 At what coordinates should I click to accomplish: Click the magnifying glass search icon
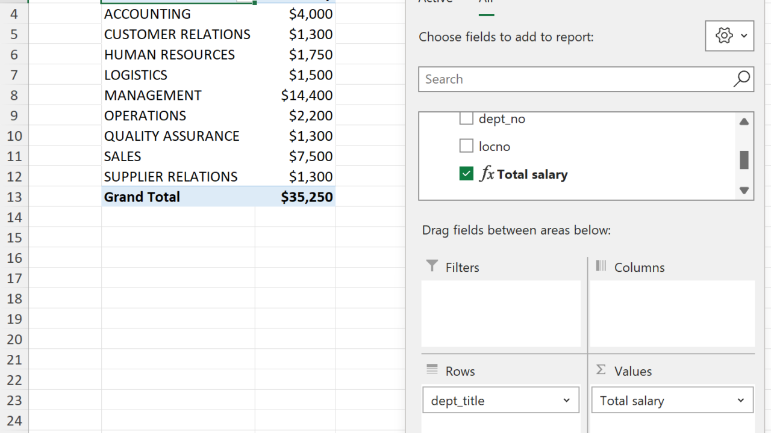coord(741,79)
